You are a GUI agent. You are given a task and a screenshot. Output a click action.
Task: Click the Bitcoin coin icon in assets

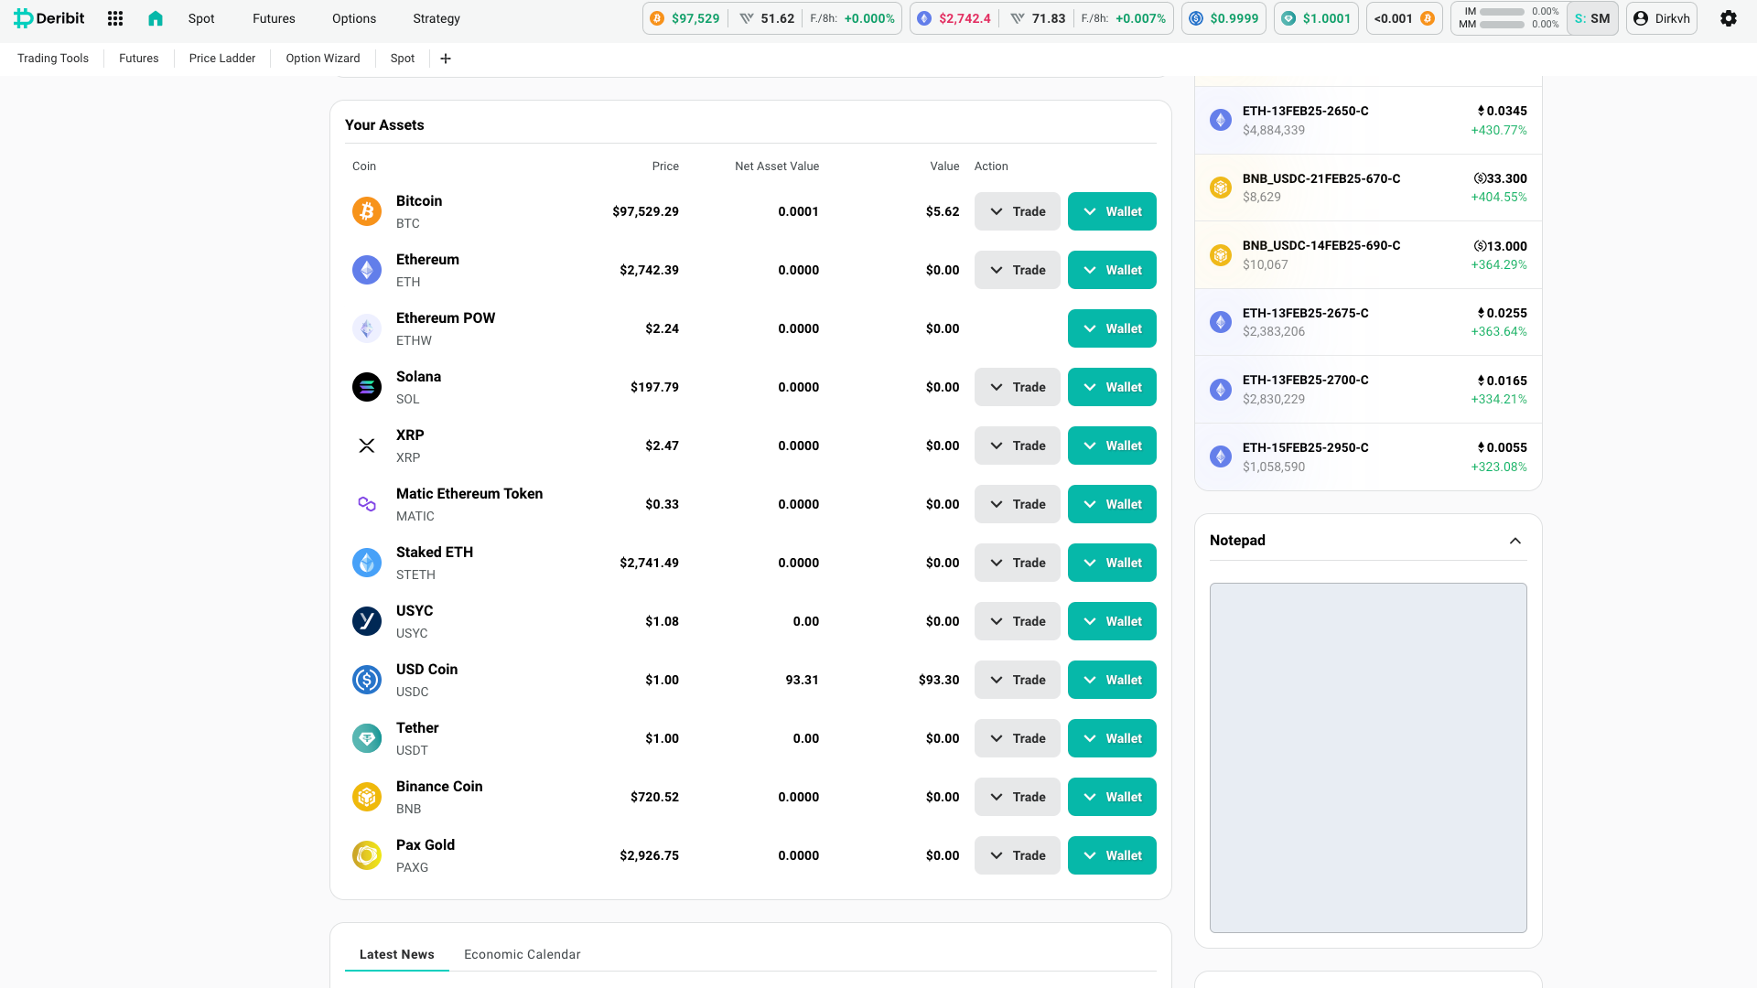(x=367, y=211)
